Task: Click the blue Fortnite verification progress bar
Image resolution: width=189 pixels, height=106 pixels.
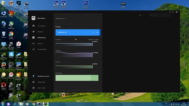Action: coord(78,32)
